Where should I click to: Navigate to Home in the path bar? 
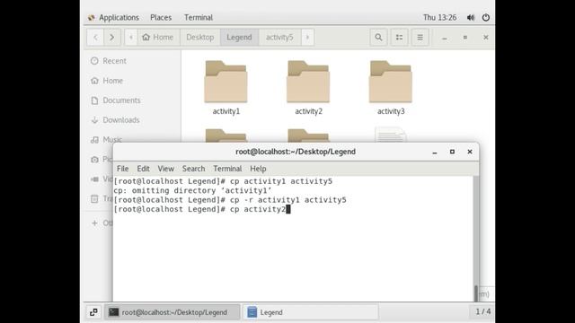click(158, 38)
